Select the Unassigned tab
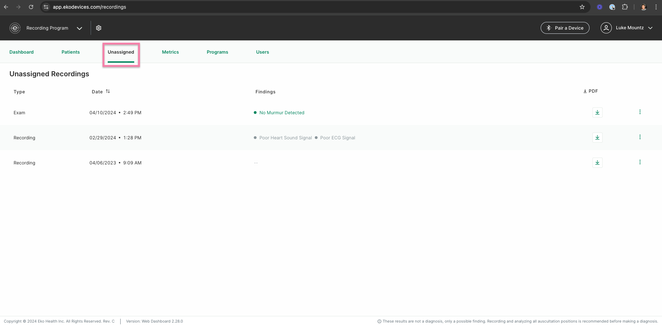 121,52
